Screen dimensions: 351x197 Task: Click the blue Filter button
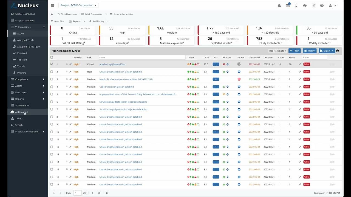295,51
